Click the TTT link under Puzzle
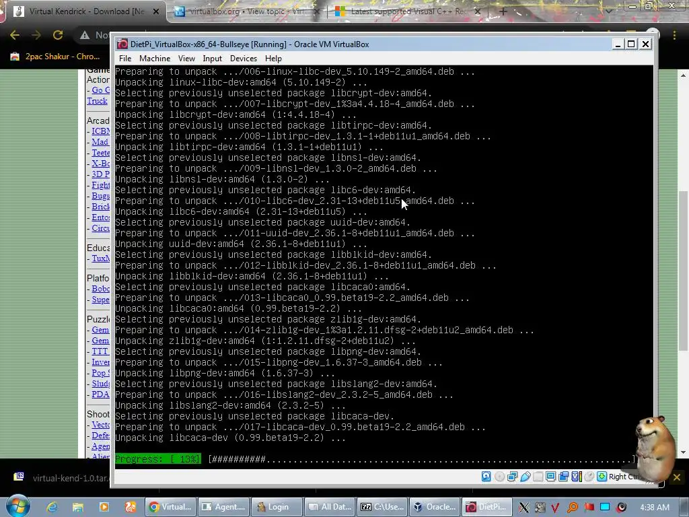This screenshot has width=689, height=517. pos(100,351)
